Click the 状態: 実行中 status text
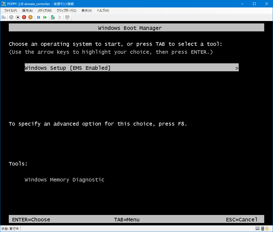 click(10, 229)
